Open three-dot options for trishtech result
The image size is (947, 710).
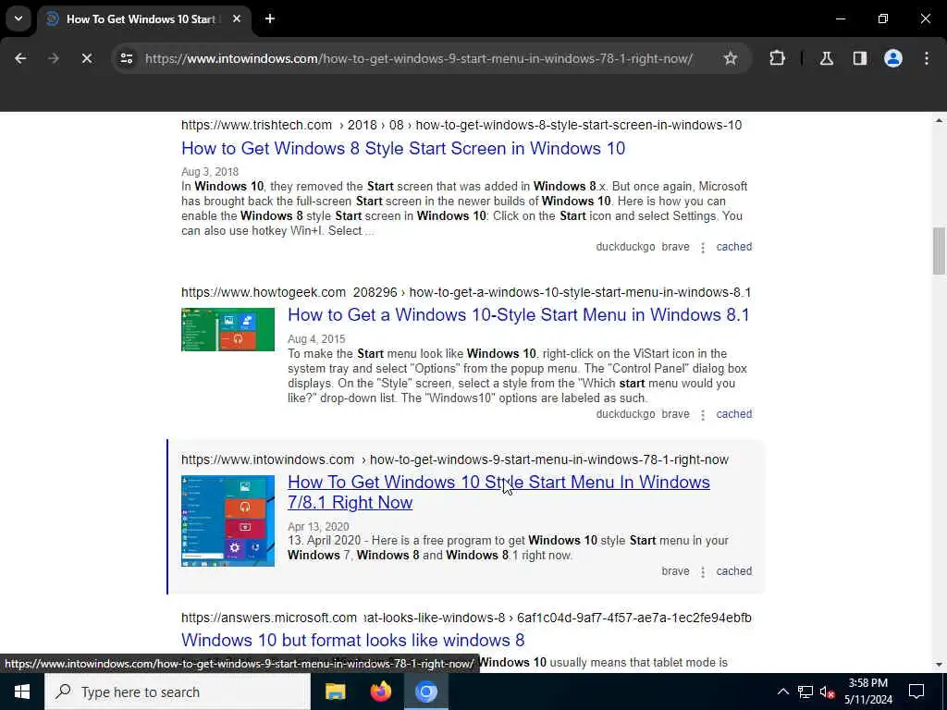tap(703, 248)
